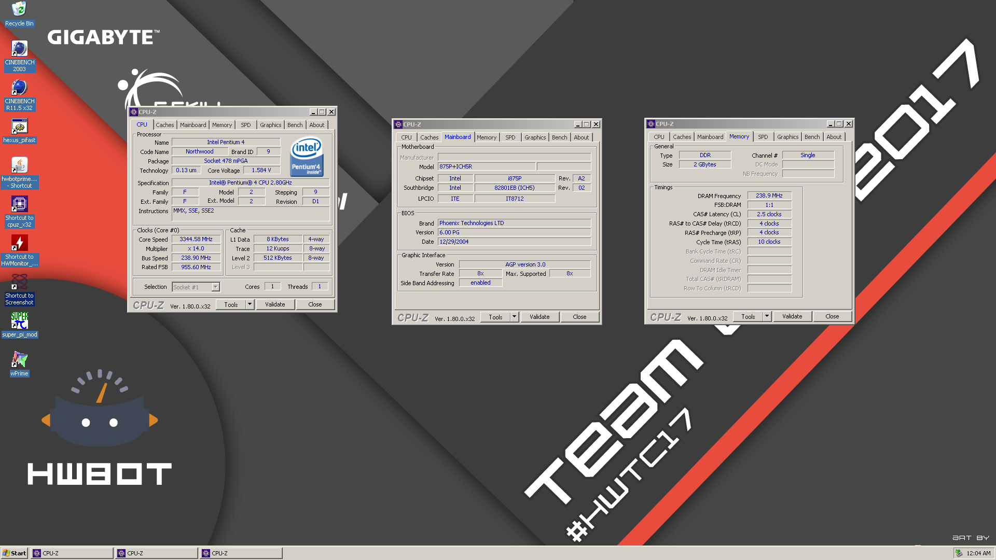996x560 pixels.
Task: Open CPU tab in middle CPU-Z window
Action: coord(407,137)
